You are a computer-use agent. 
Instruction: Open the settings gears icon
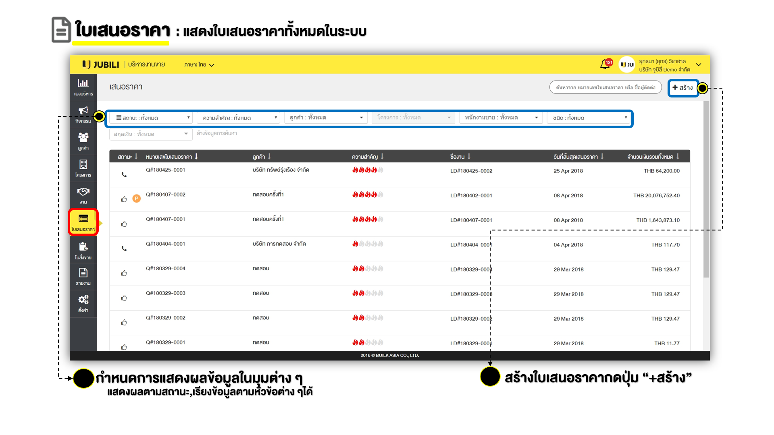(83, 303)
